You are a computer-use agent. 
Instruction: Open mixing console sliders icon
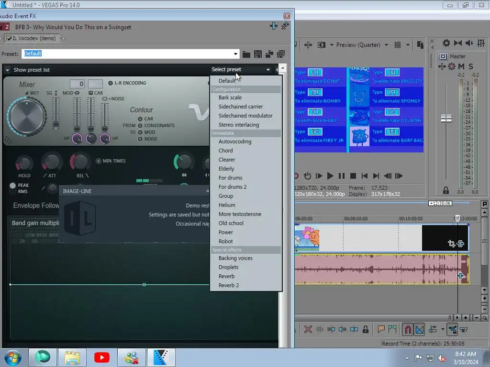click(x=481, y=43)
